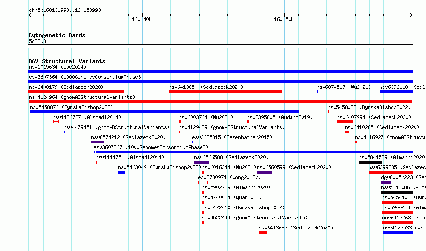Image resolution: width=426 pixels, height=251 pixels.
Task: Open nsv6016344 (Wu2021) variant
Action: coord(229,167)
